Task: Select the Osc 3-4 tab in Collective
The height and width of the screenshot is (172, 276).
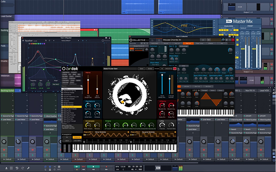Action: point(188,43)
